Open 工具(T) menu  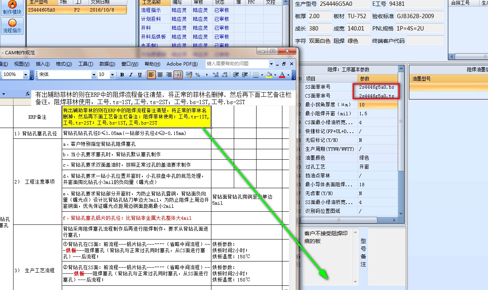(85, 64)
